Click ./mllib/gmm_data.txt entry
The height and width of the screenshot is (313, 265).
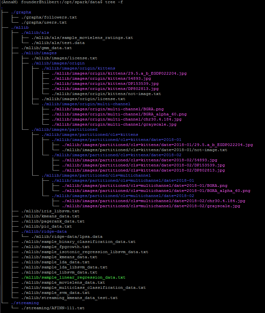tap(47, 48)
